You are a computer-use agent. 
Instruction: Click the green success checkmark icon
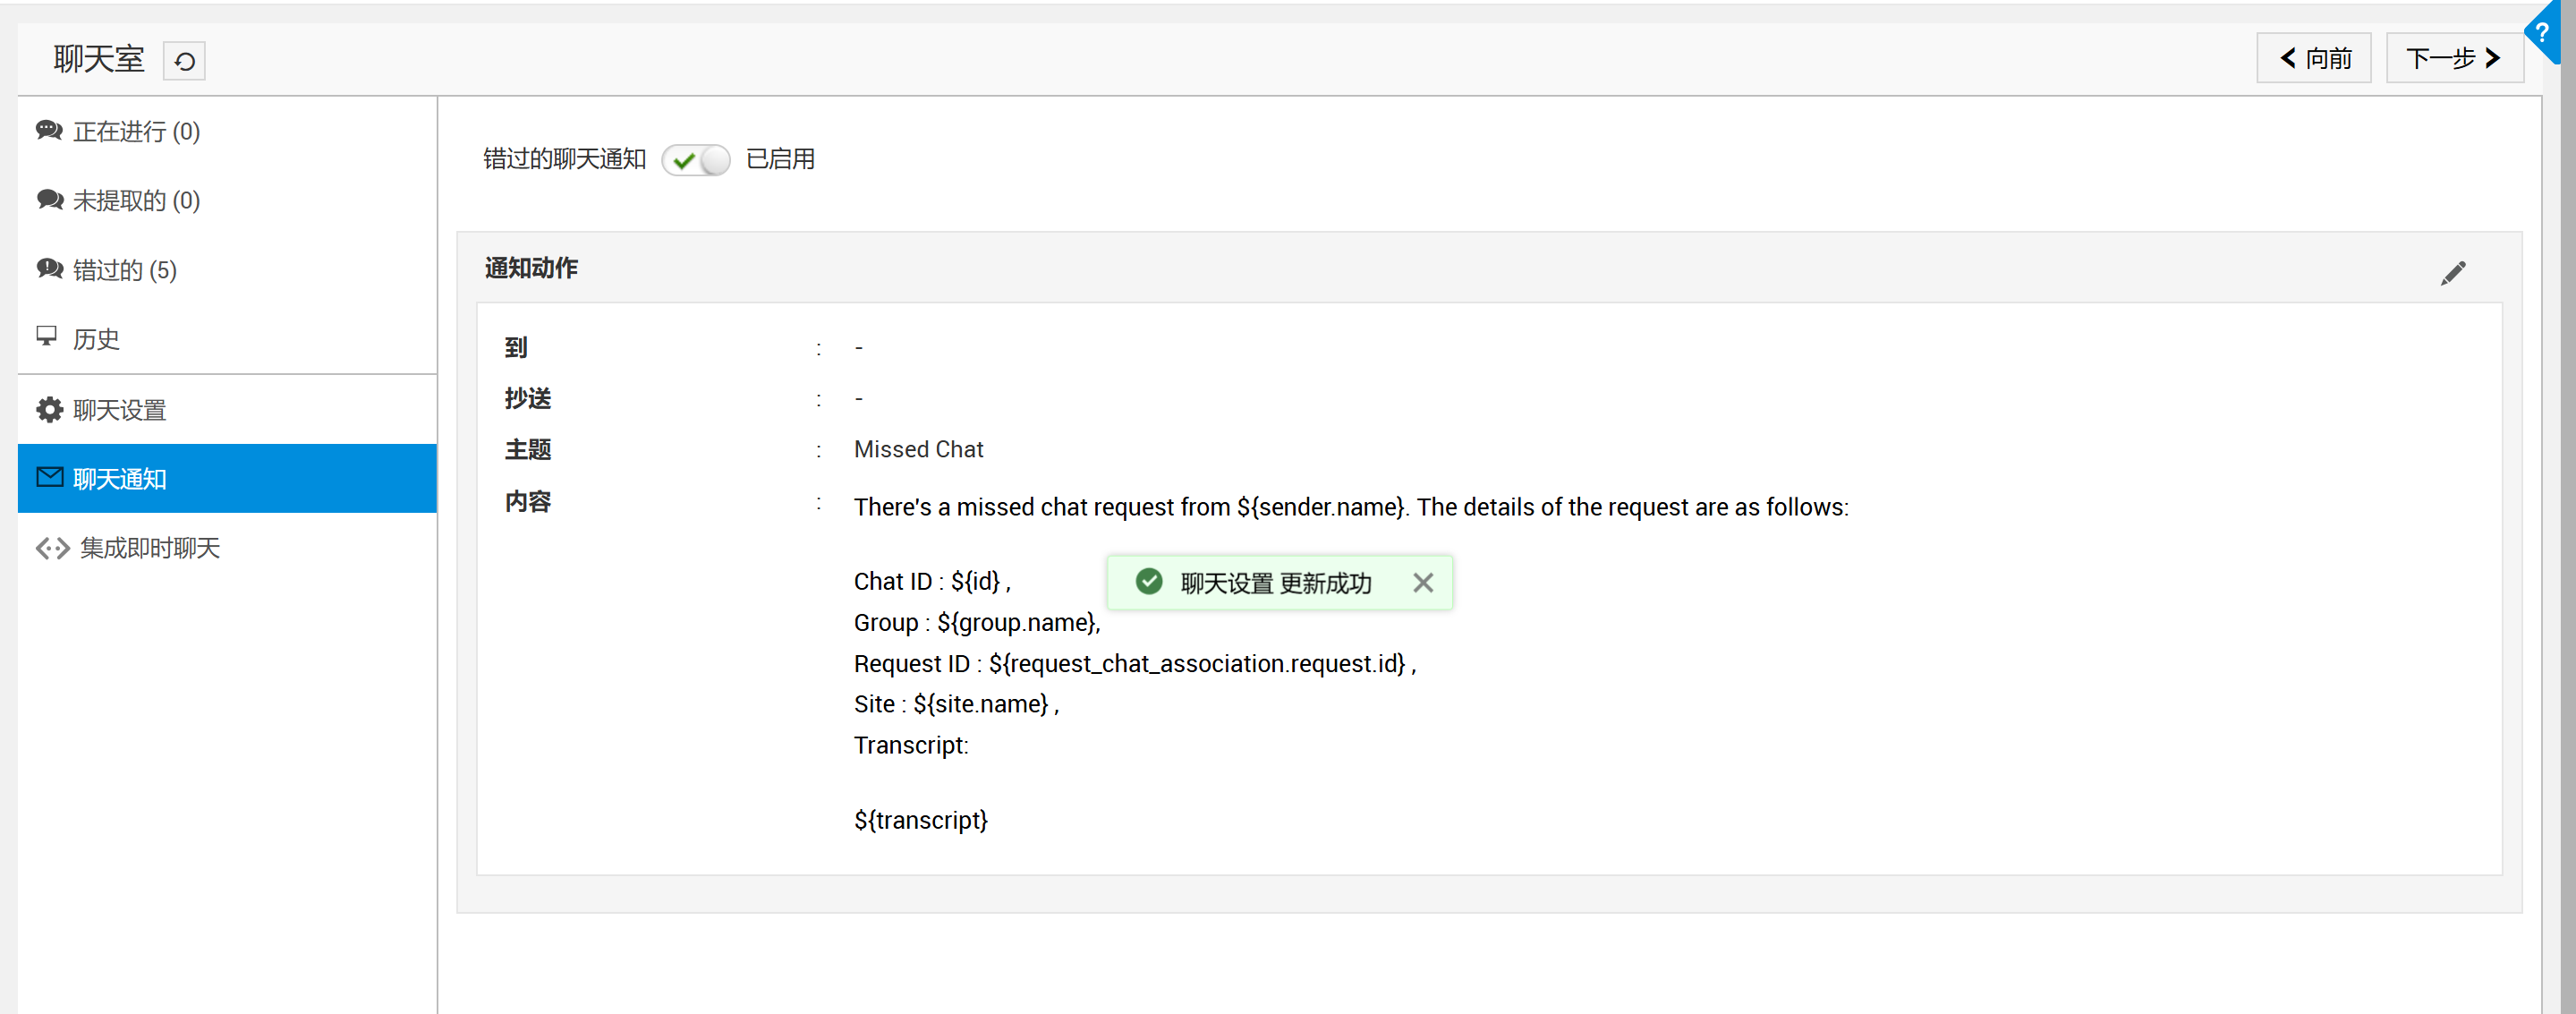(x=1149, y=582)
